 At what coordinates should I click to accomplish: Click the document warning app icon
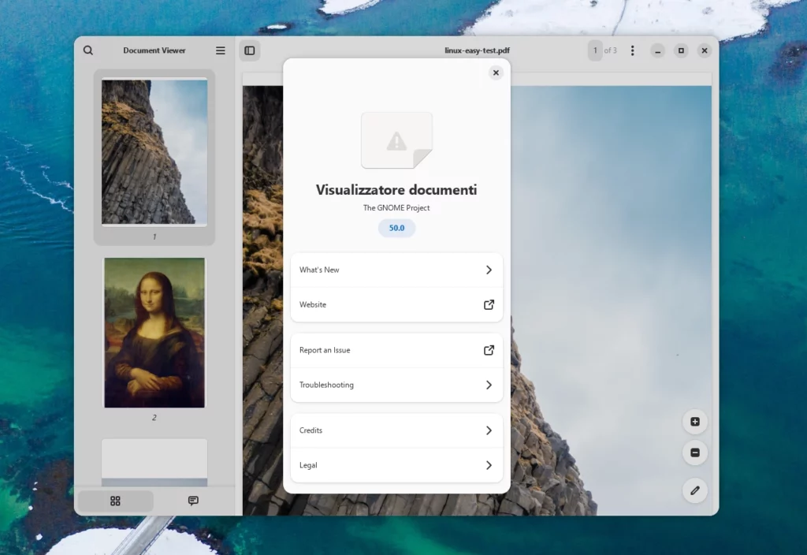click(x=396, y=140)
